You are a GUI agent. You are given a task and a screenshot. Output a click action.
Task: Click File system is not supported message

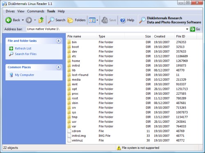[x=141, y=148]
